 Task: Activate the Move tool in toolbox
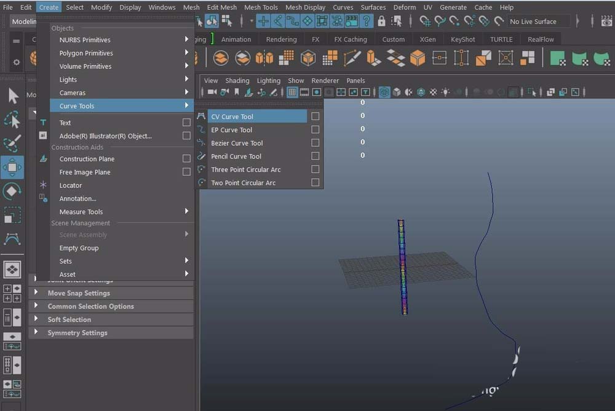[12, 167]
